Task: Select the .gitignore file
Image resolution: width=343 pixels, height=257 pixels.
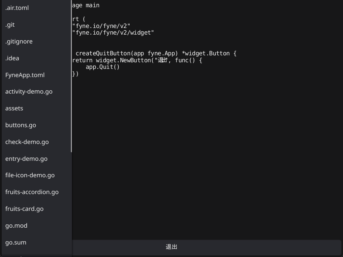Action: tap(19, 42)
